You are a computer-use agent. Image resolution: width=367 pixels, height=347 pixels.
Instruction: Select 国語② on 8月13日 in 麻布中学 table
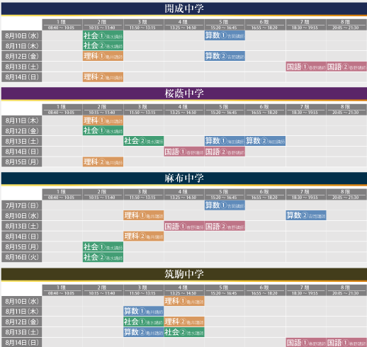tap(225, 226)
